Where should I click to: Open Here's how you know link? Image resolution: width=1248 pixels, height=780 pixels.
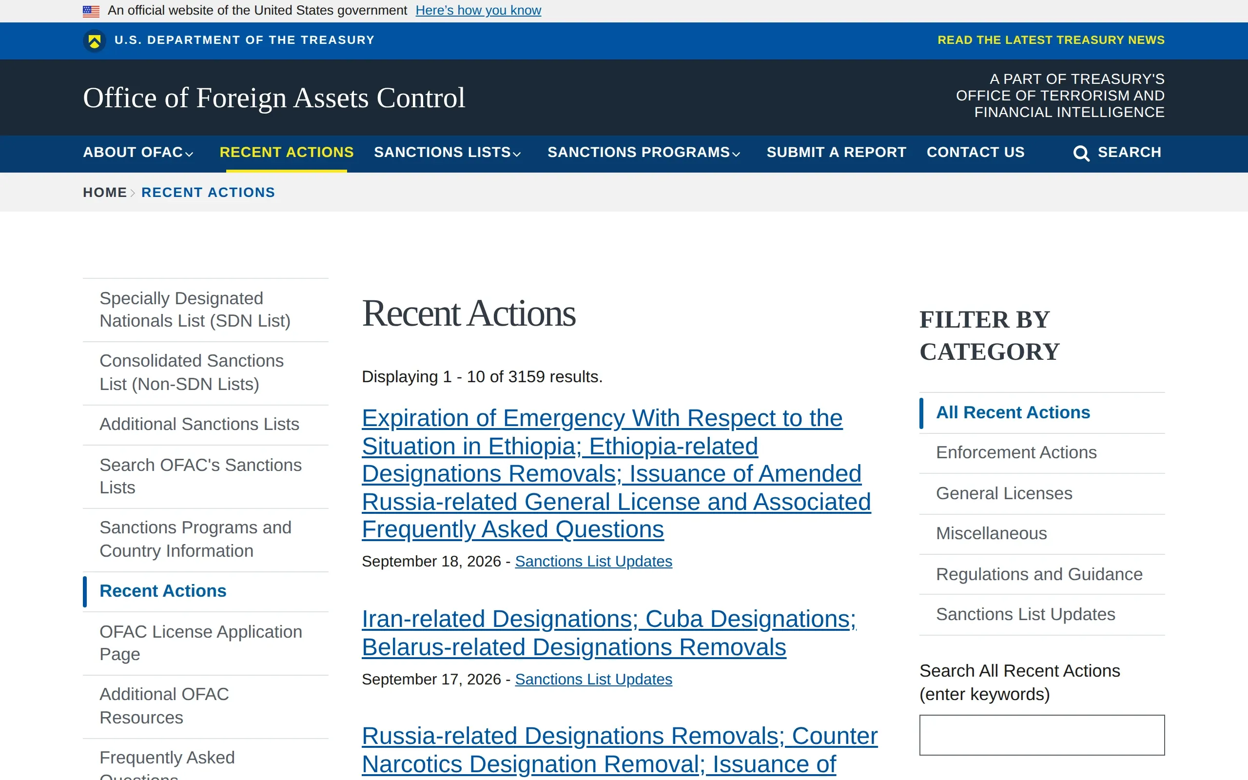pos(478,10)
